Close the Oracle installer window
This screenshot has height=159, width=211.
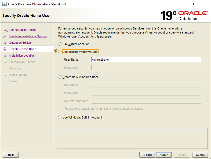click(204, 4)
